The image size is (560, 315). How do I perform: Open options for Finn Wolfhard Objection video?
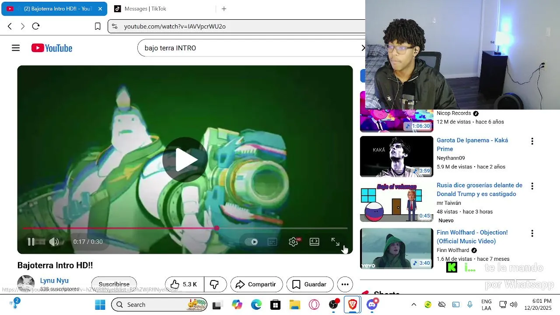point(532,234)
